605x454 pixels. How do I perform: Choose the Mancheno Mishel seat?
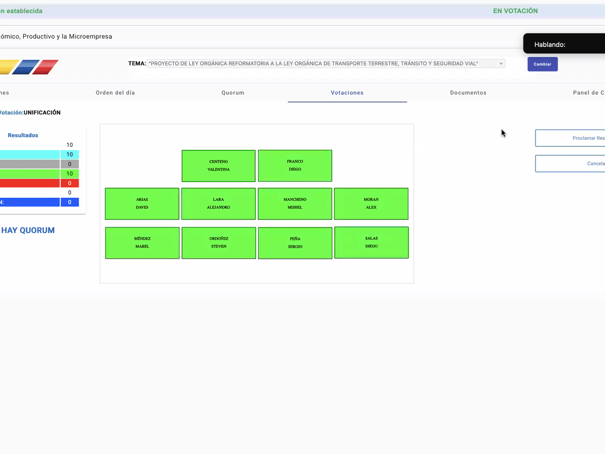[x=295, y=204]
